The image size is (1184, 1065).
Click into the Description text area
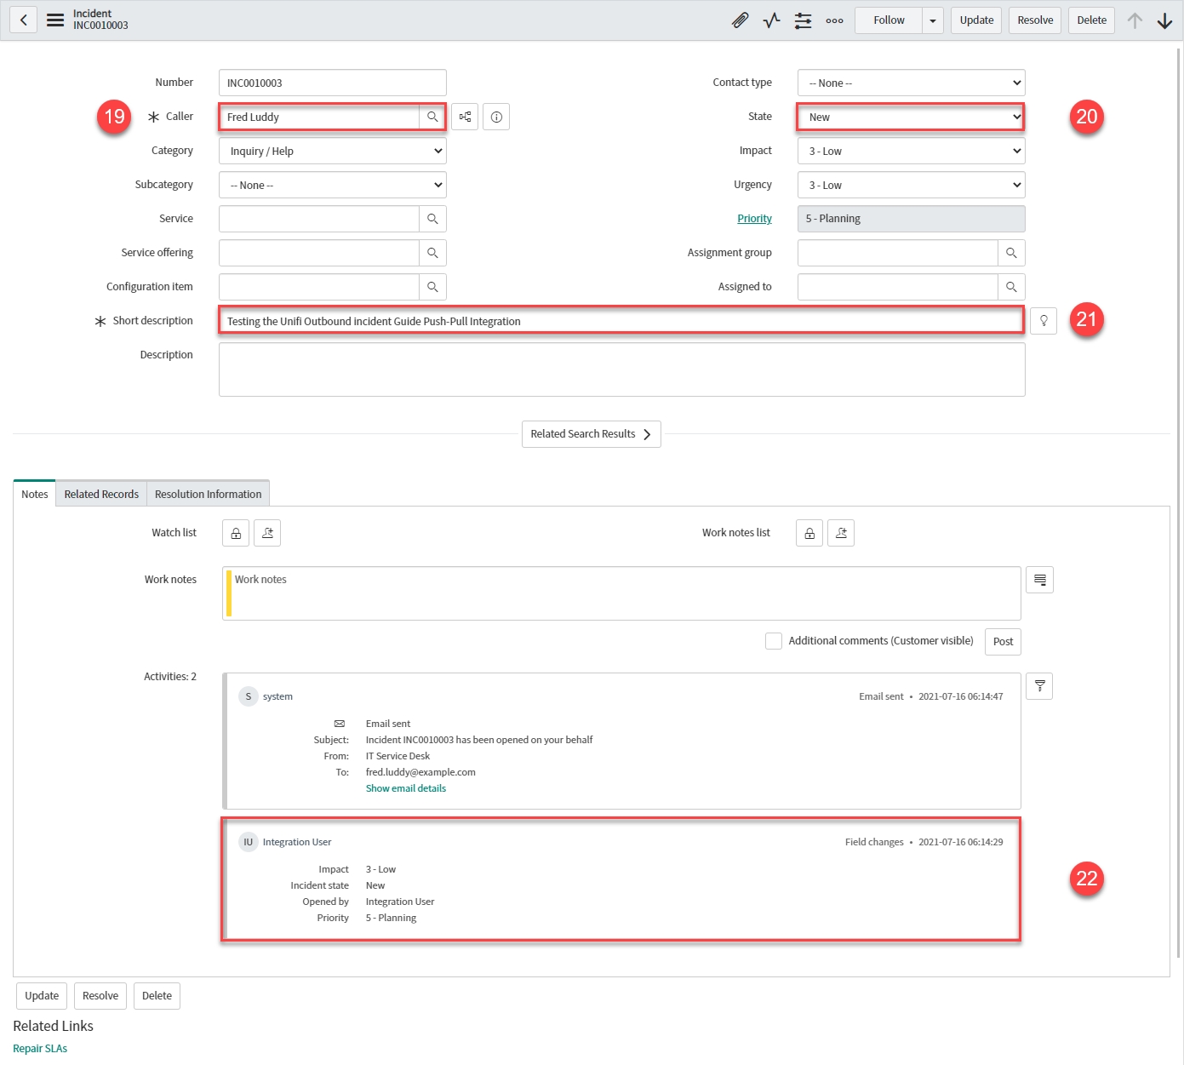621,370
